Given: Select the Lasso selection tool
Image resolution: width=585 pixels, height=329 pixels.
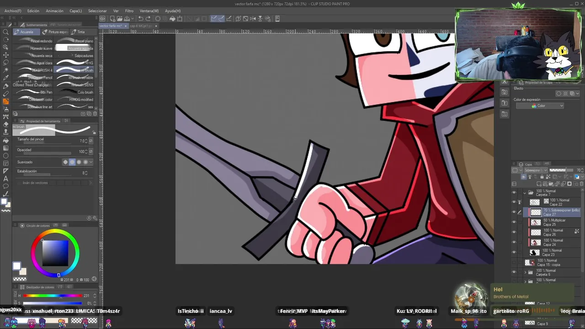Looking at the screenshot, I should coord(6,63).
